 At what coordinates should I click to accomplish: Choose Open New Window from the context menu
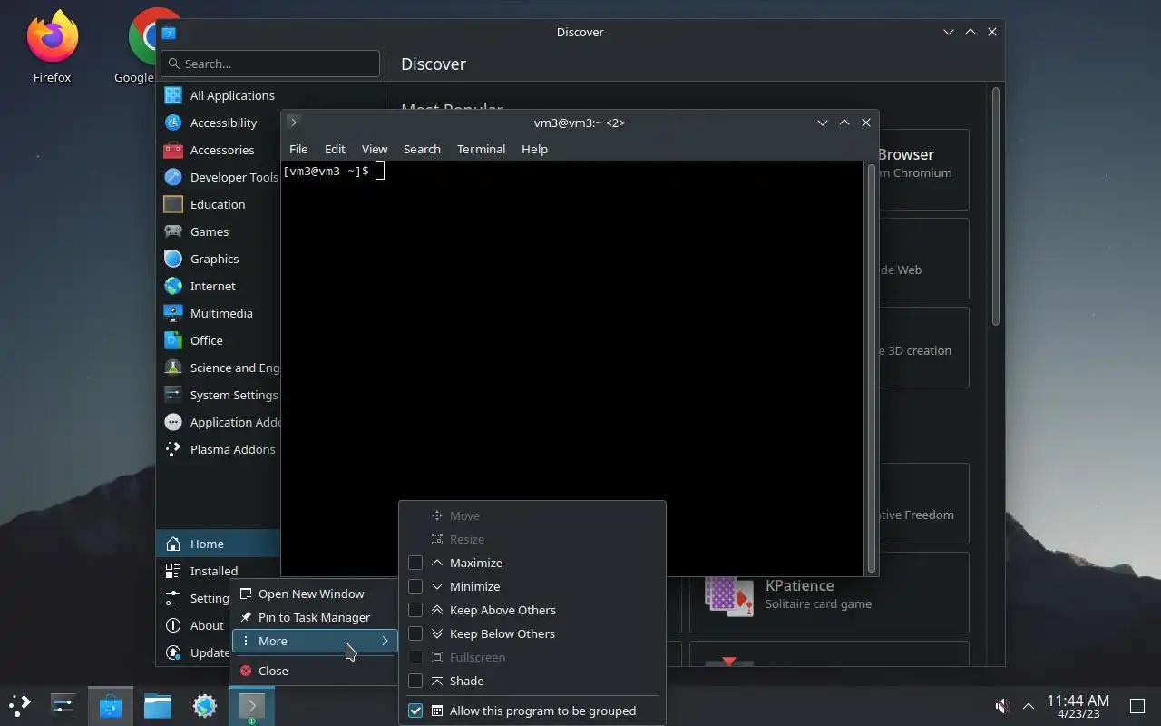pos(314,594)
